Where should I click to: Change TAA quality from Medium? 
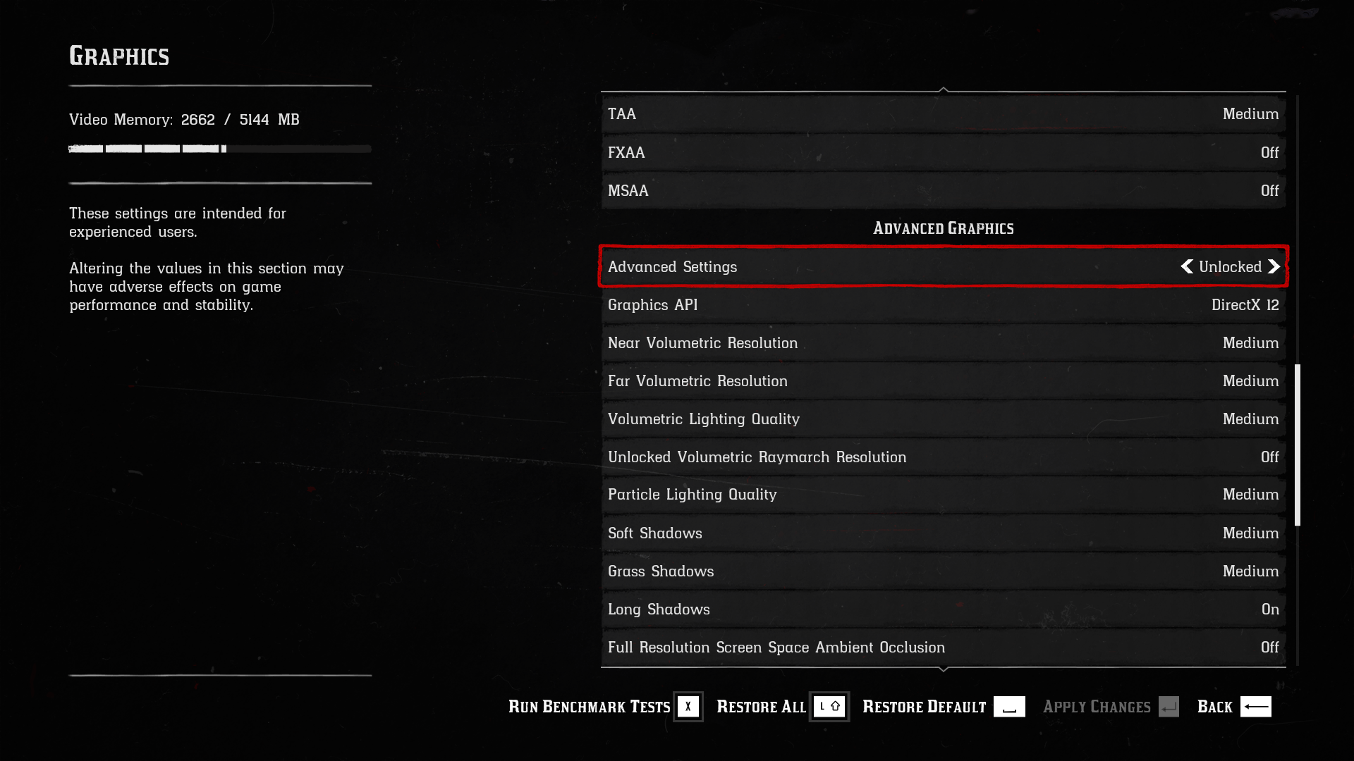click(943, 113)
